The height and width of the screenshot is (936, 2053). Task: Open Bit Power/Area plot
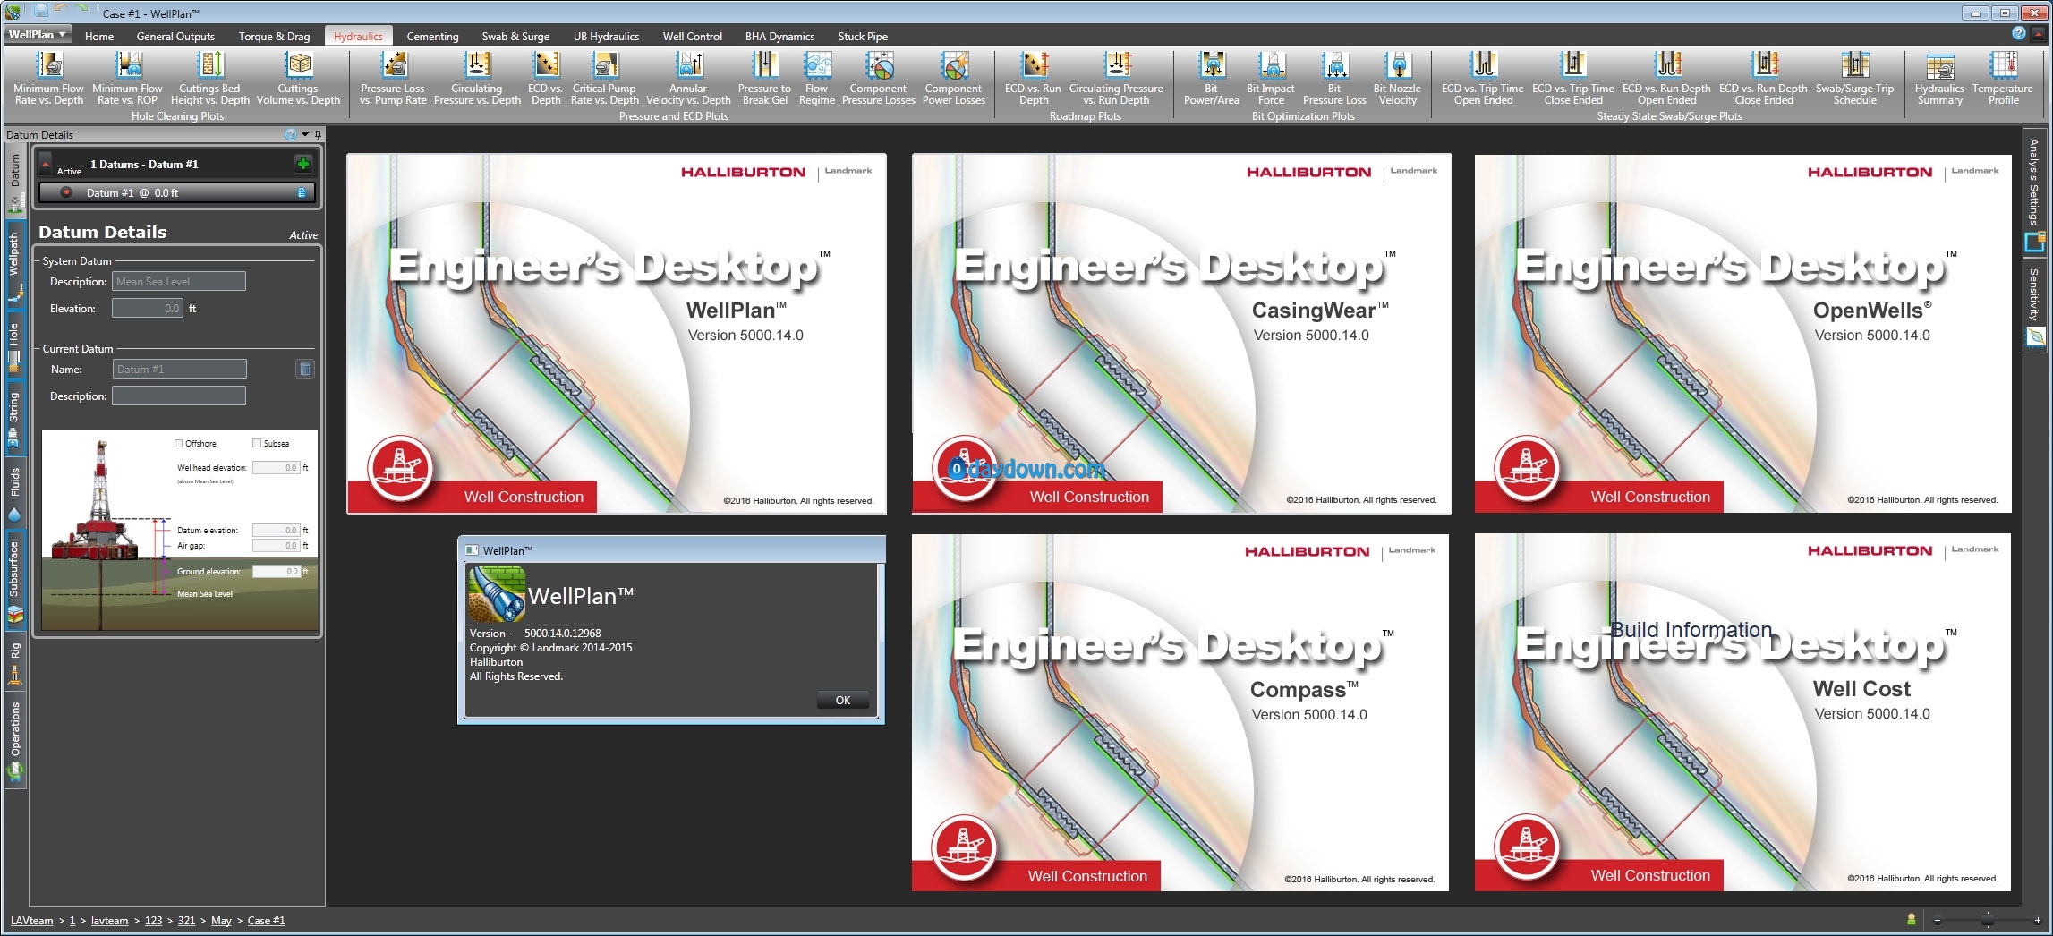tap(1212, 79)
